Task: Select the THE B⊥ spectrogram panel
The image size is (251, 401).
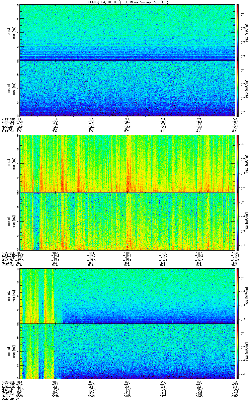Action: tap(128, 296)
